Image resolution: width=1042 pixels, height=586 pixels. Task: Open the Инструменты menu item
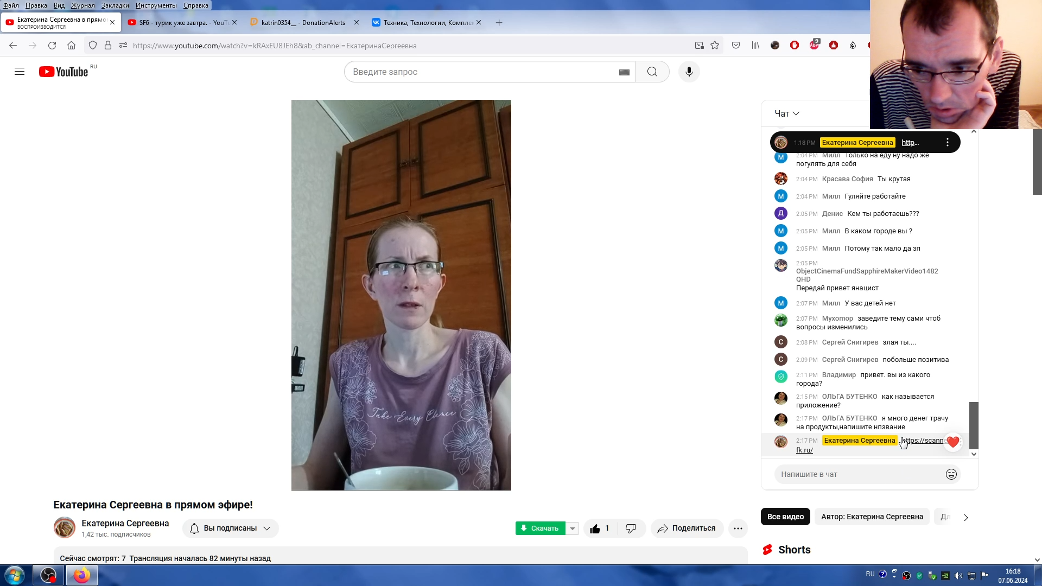[x=156, y=5]
